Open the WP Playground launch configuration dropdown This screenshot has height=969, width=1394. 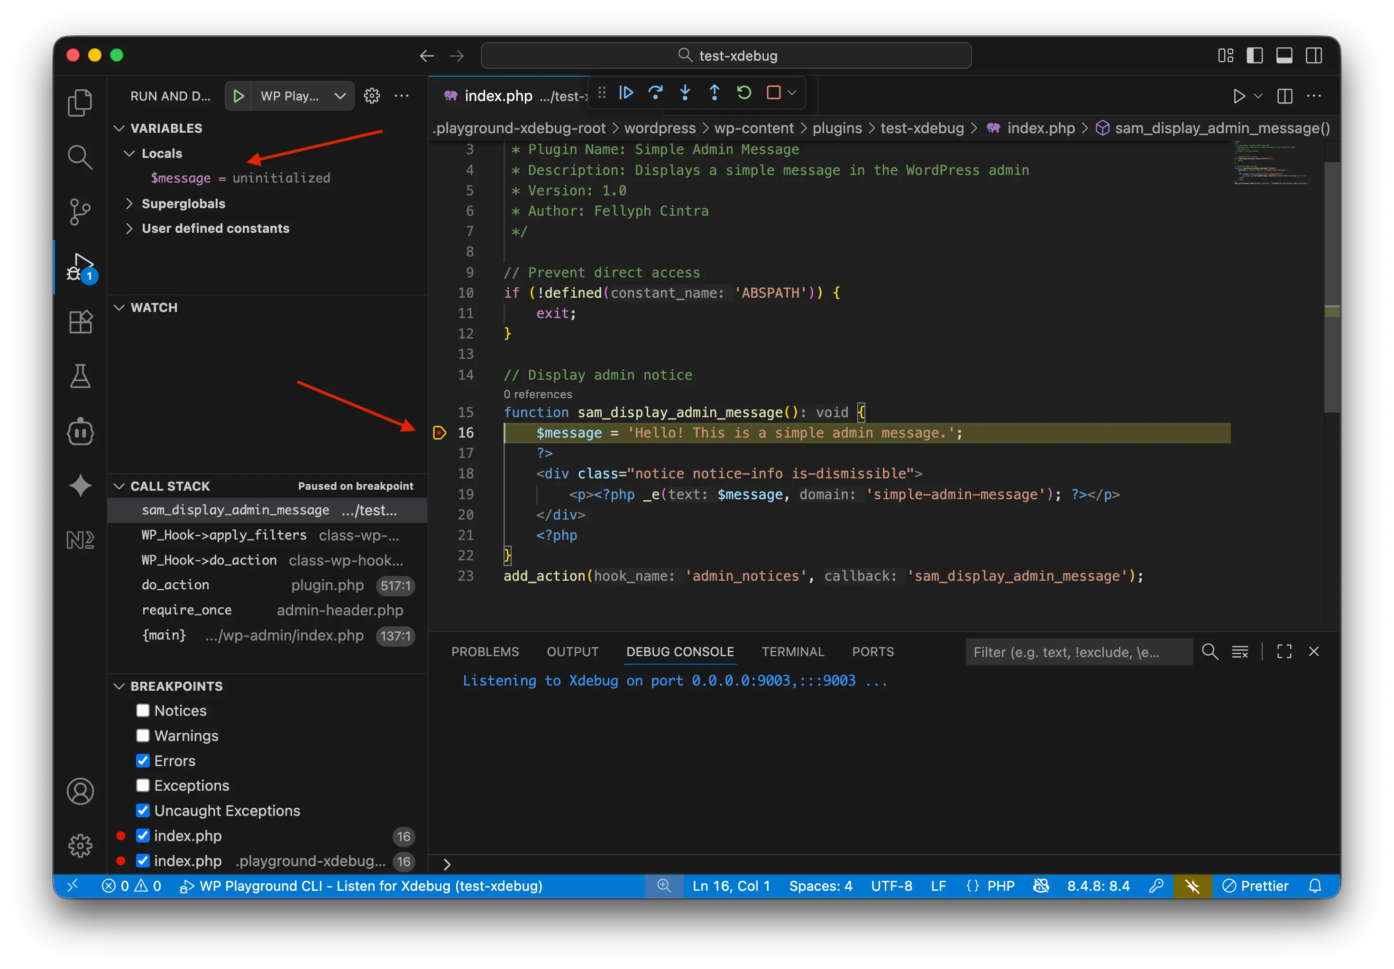tap(339, 95)
